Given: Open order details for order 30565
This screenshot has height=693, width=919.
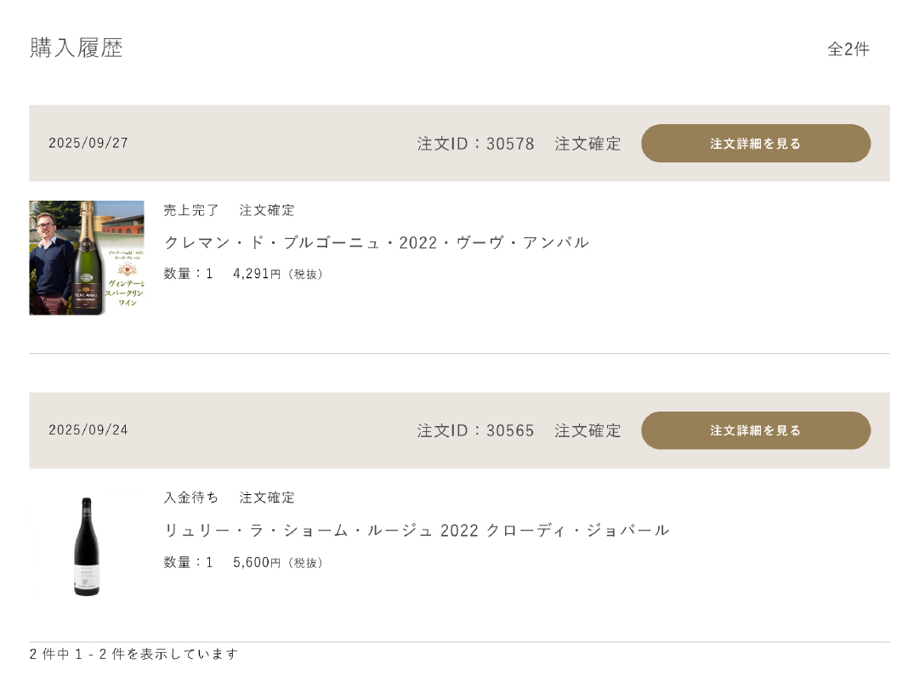Looking at the screenshot, I should 756,430.
